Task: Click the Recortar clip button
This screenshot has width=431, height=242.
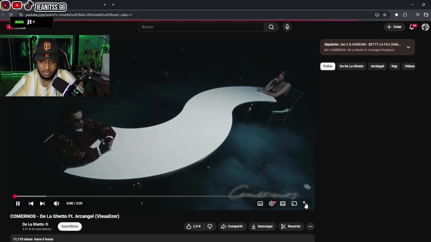Action: 291,227
